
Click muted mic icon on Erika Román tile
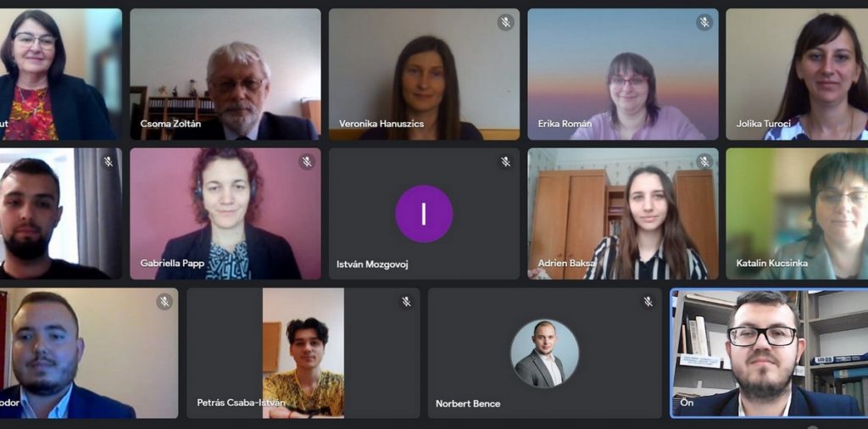click(x=704, y=22)
